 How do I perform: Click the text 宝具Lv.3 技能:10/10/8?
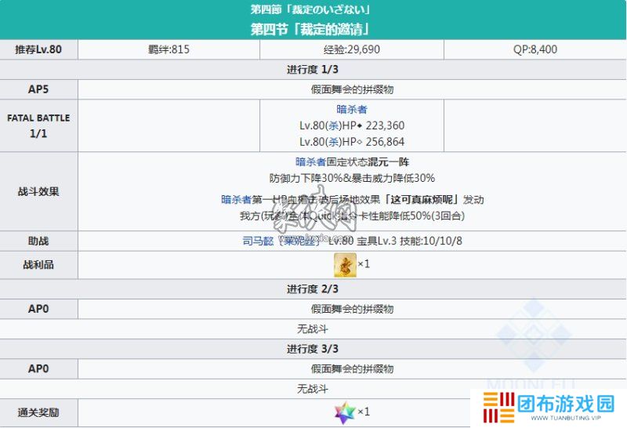click(x=409, y=241)
